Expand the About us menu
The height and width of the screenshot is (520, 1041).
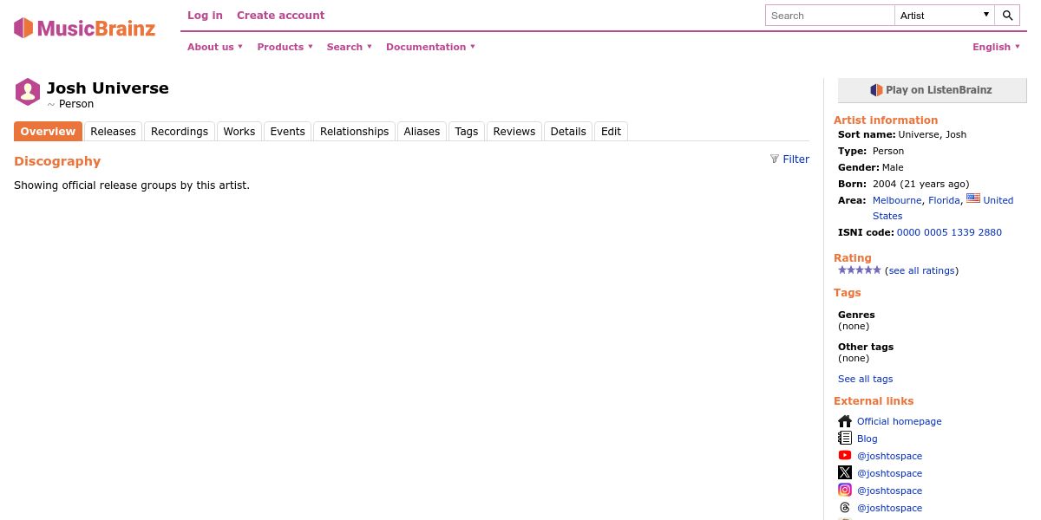click(x=215, y=47)
